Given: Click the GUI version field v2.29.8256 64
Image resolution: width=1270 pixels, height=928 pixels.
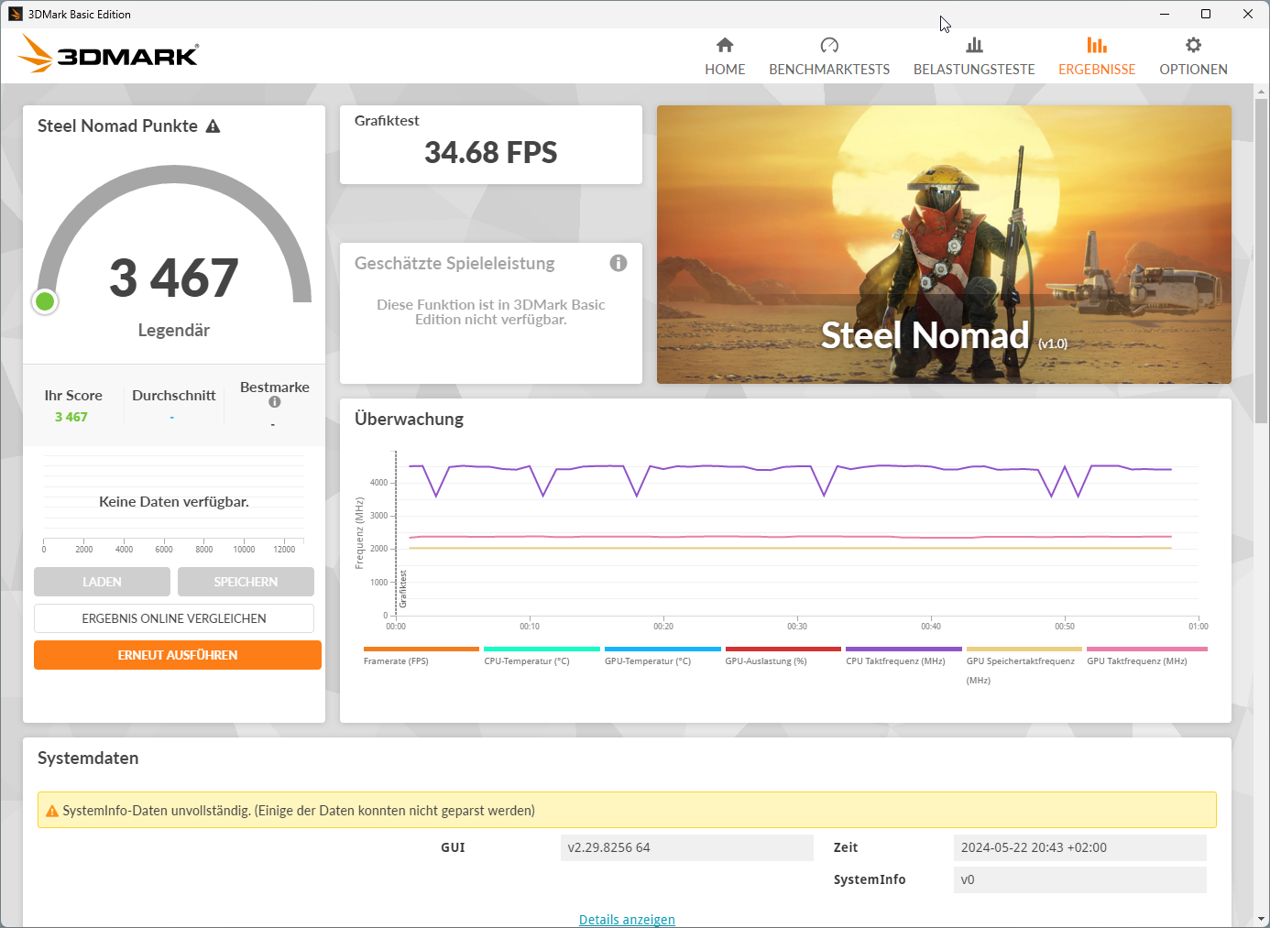Looking at the screenshot, I should pyautogui.click(x=687, y=847).
